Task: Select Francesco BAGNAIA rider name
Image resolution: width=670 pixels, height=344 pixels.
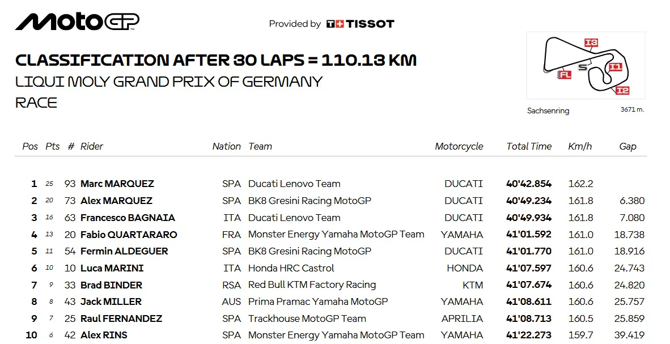Action: click(x=128, y=218)
